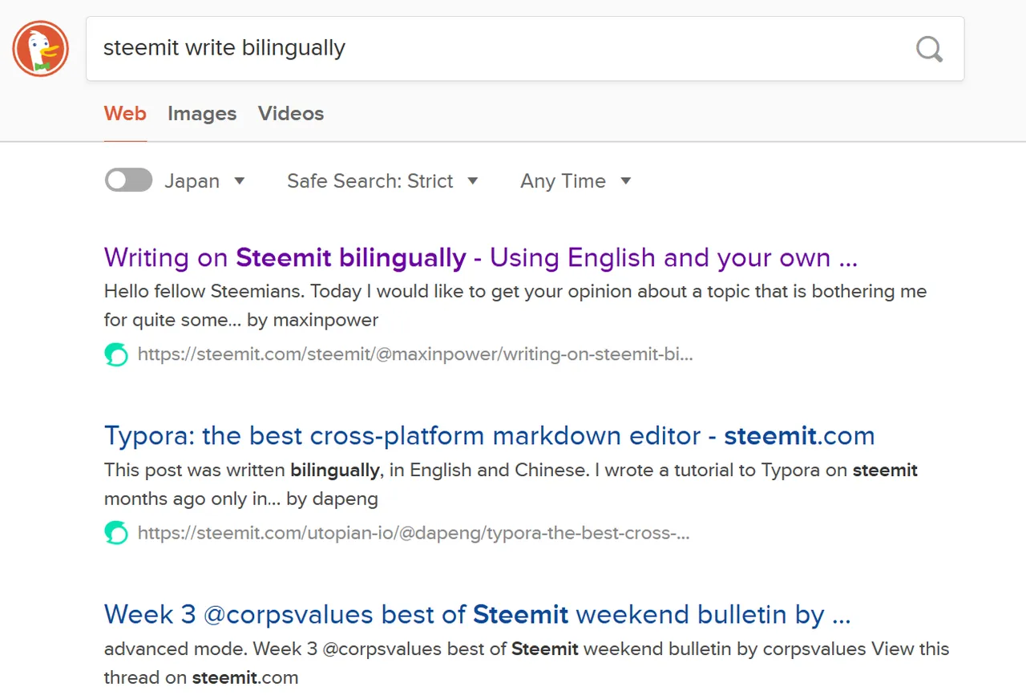Open the Typora markdown editor result

pos(490,436)
